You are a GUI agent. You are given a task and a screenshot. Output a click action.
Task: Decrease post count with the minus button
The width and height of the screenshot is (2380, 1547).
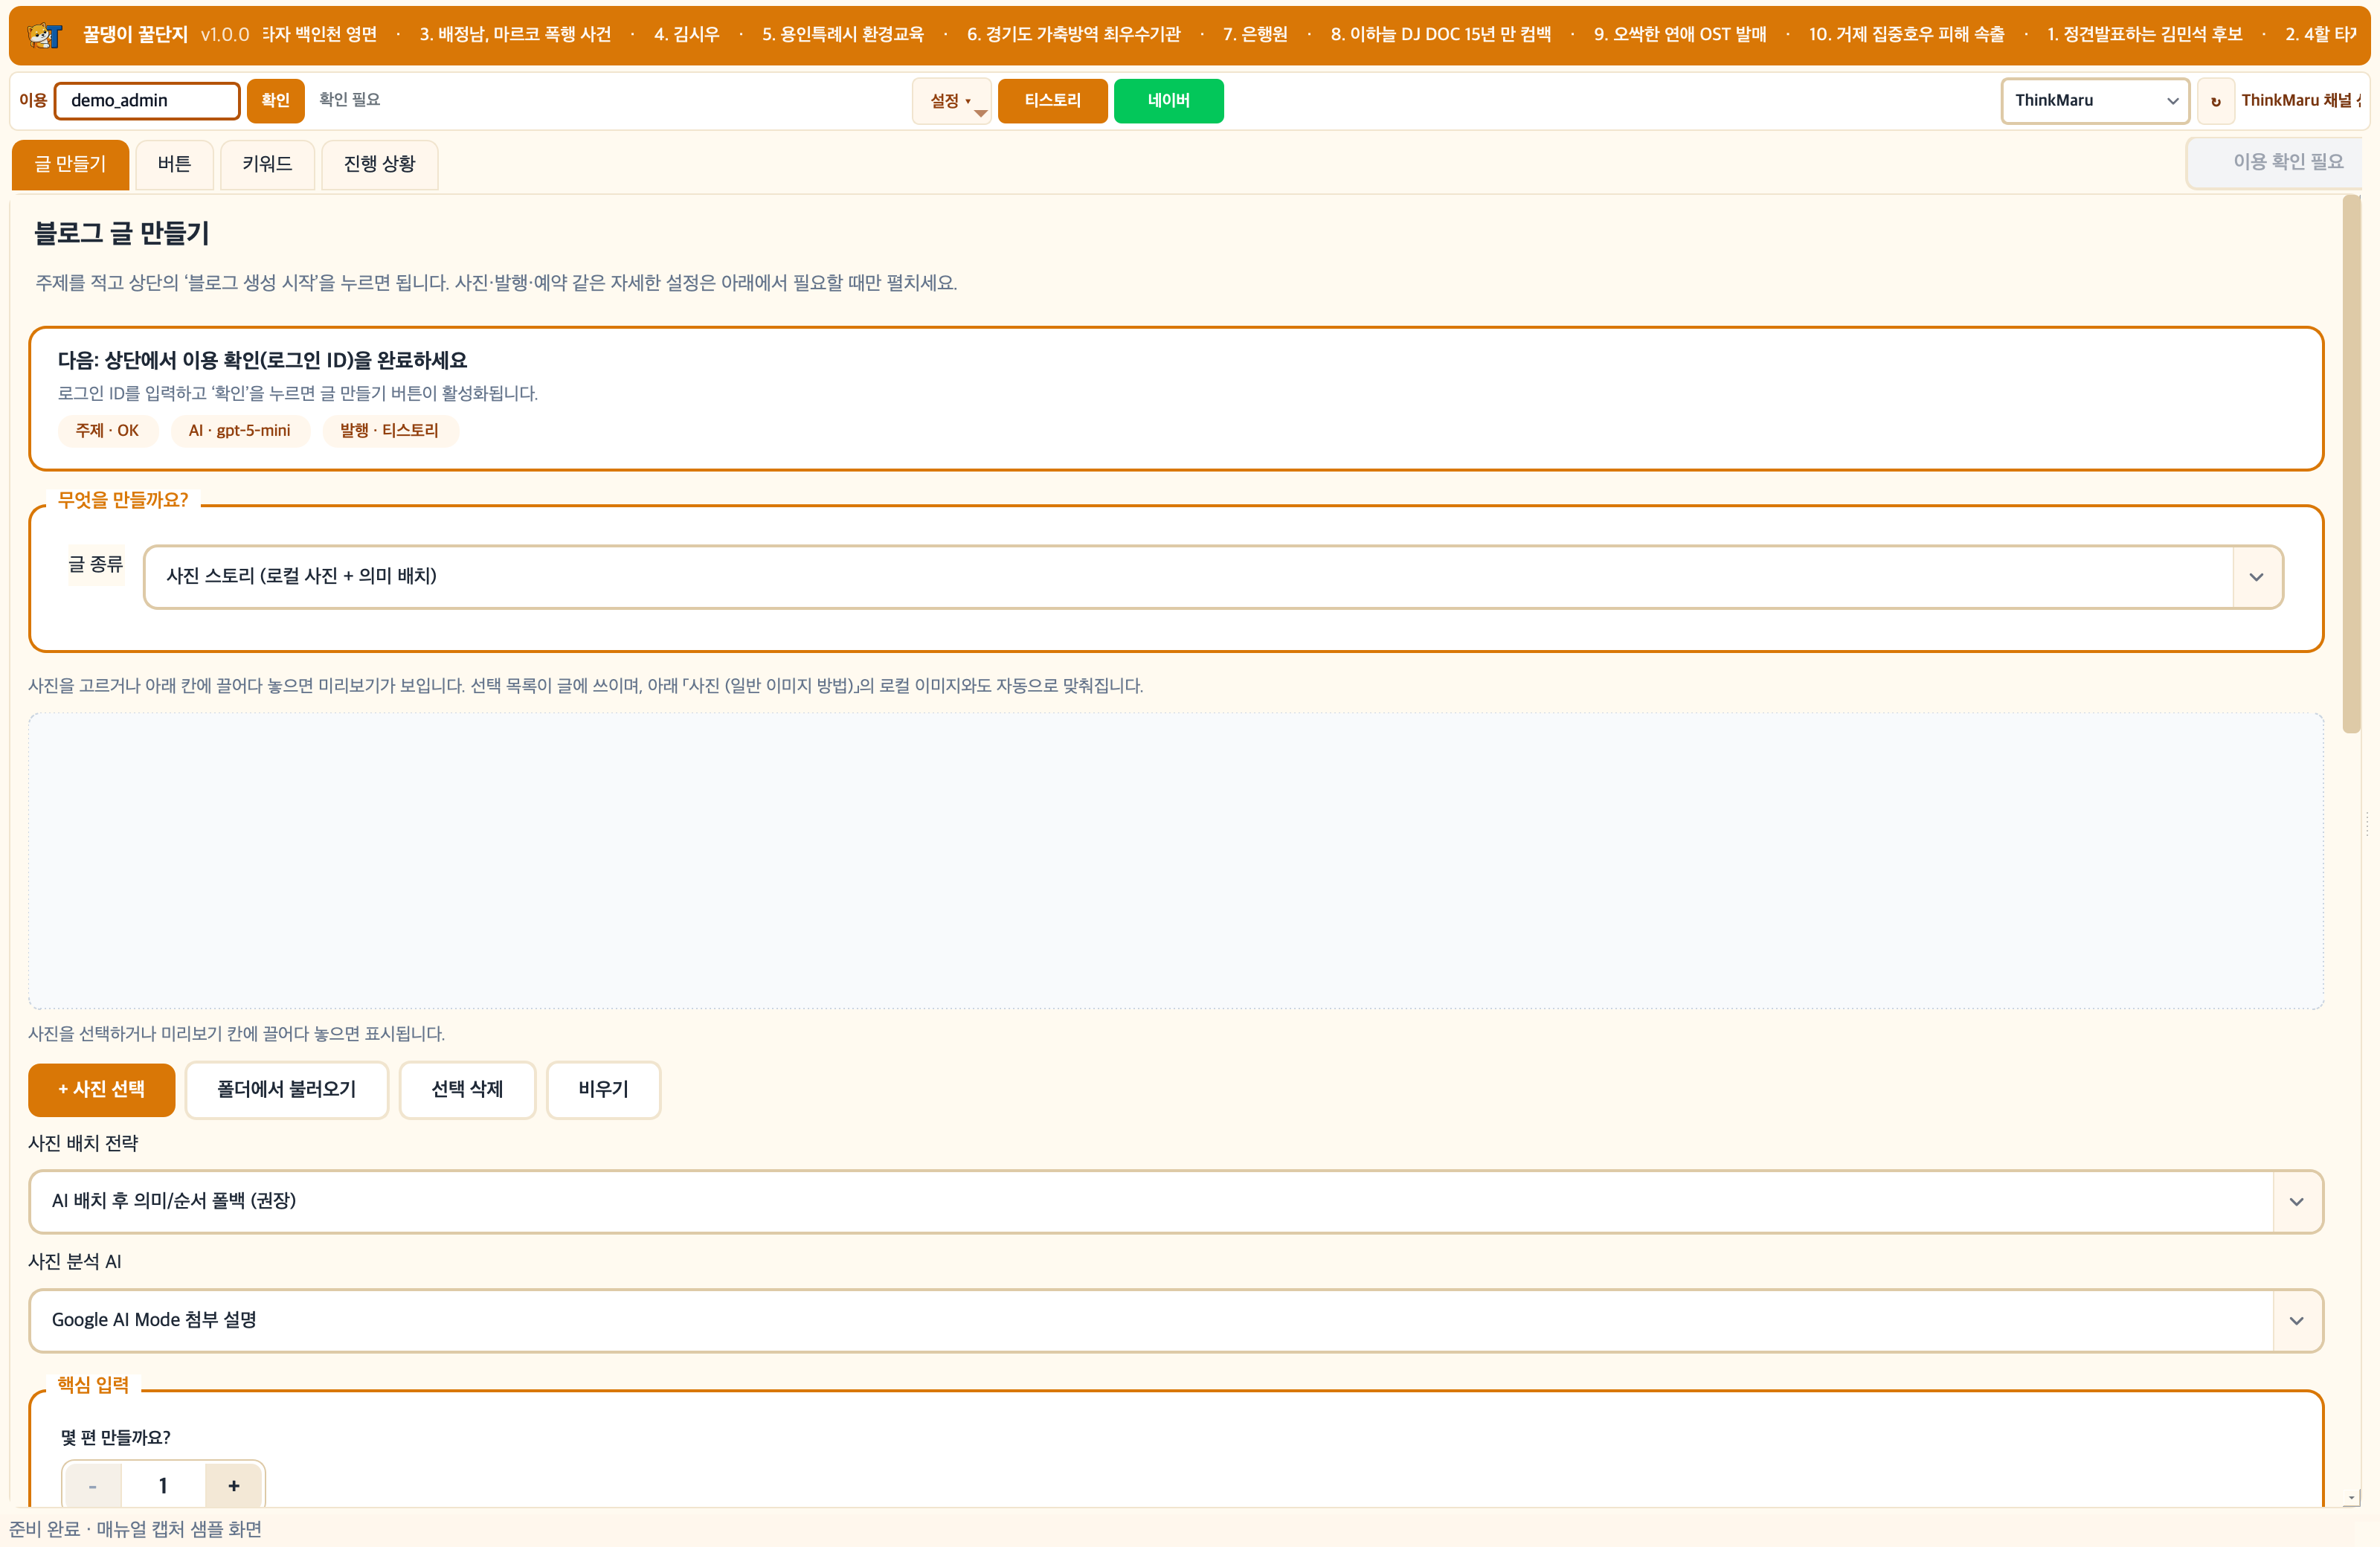[92, 1486]
